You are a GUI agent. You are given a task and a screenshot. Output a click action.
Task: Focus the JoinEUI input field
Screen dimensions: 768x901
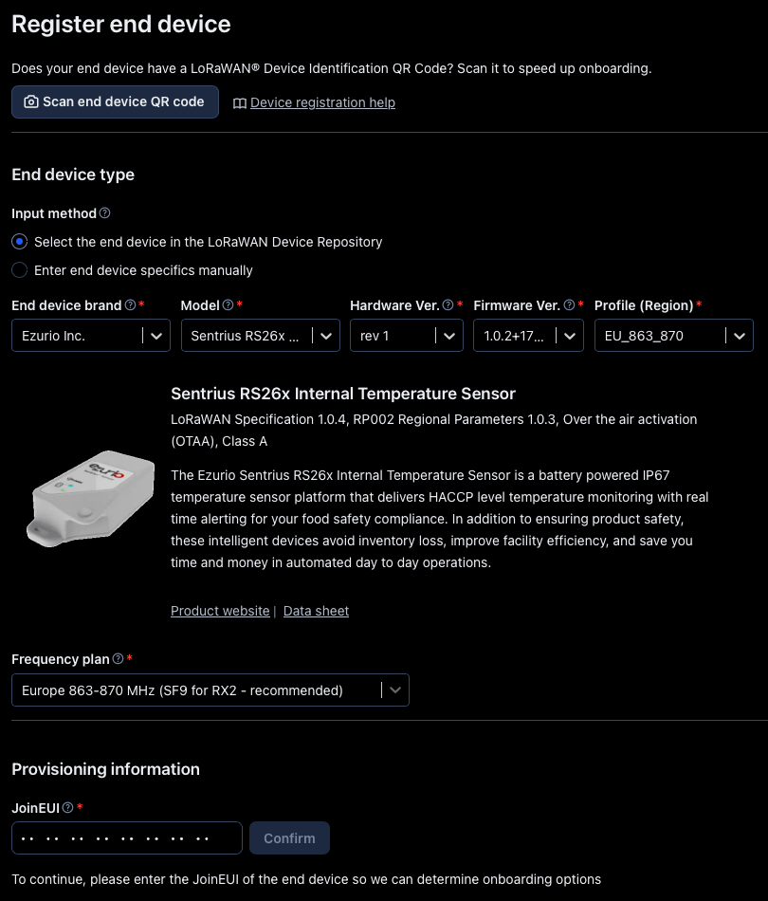tap(127, 838)
